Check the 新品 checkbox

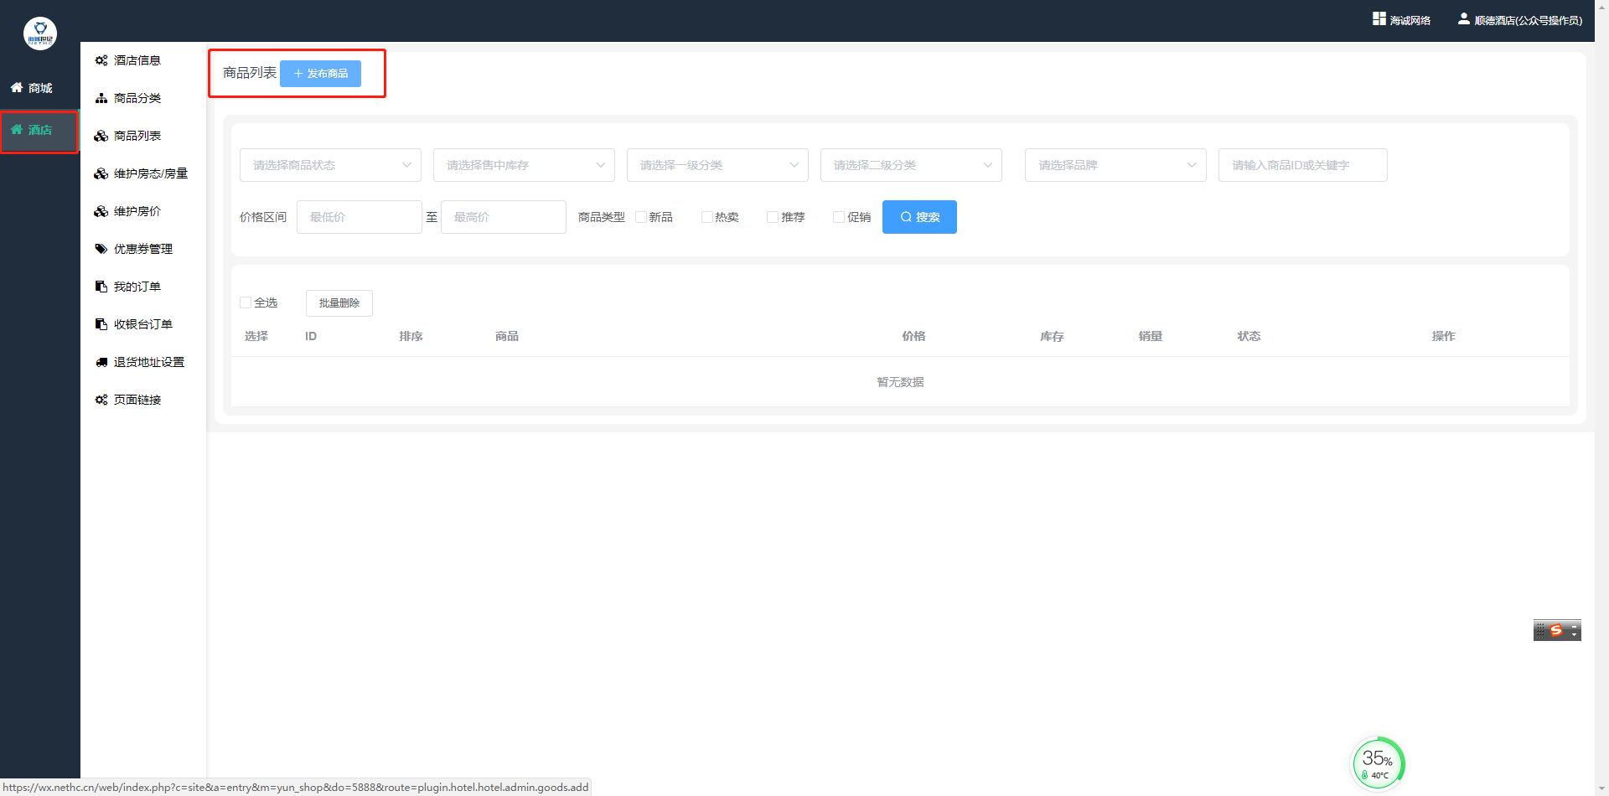[x=641, y=217]
